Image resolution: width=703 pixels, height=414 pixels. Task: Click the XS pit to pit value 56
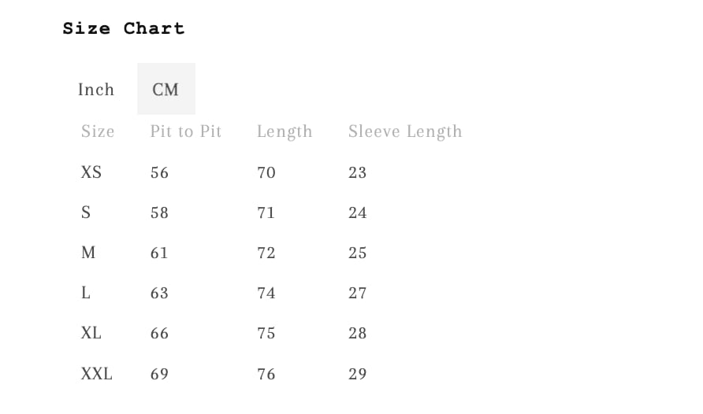(x=159, y=172)
